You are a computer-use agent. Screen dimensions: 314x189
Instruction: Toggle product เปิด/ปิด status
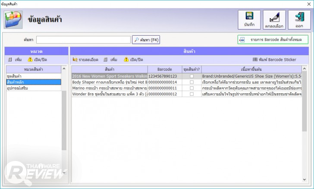click(x=133, y=60)
